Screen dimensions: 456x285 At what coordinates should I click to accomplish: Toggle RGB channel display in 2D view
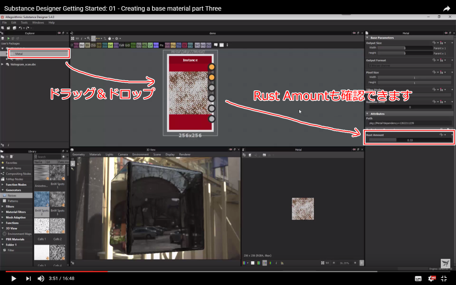pos(265,263)
